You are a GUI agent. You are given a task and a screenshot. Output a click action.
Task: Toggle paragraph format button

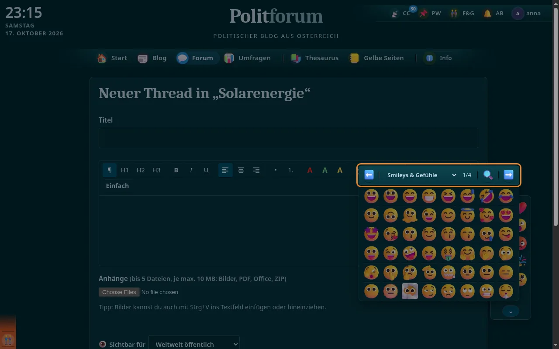click(110, 170)
